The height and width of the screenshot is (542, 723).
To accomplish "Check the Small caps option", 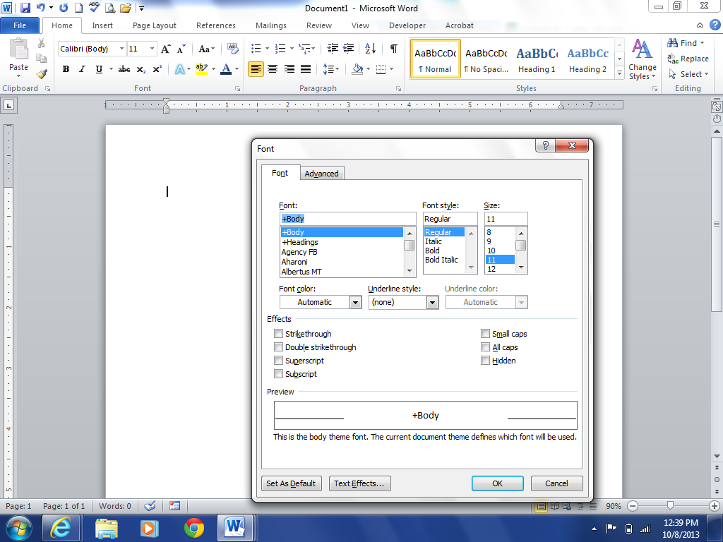I will (x=486, y=334).
